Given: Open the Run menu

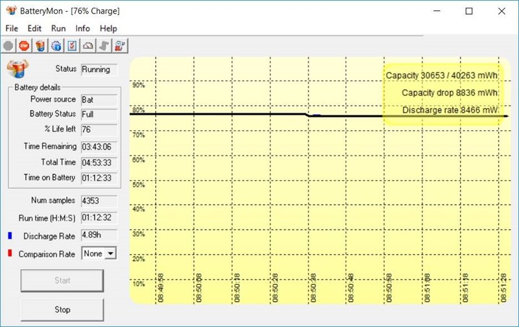Looking at the screenshot, I should (58, 28).
